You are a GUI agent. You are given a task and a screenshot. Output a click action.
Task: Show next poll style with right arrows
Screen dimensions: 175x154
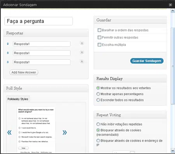pos(65,133)
